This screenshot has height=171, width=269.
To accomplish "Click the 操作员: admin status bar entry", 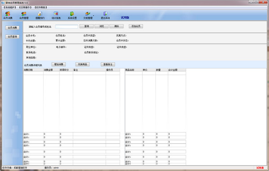I will [52, 168].
